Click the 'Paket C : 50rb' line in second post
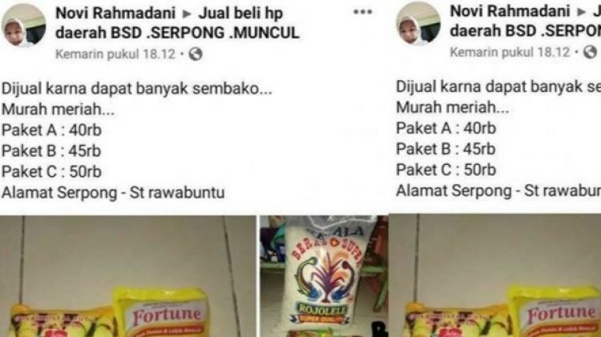Viewport: 601px width, 337px height. [446, 170]
